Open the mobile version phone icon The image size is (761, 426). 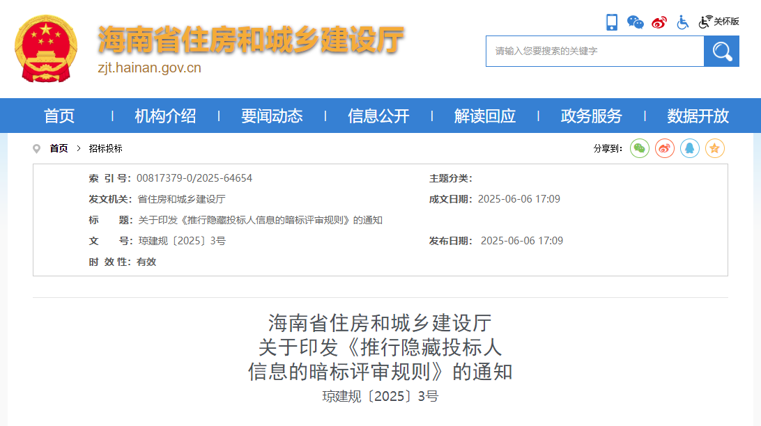(613, 22)
